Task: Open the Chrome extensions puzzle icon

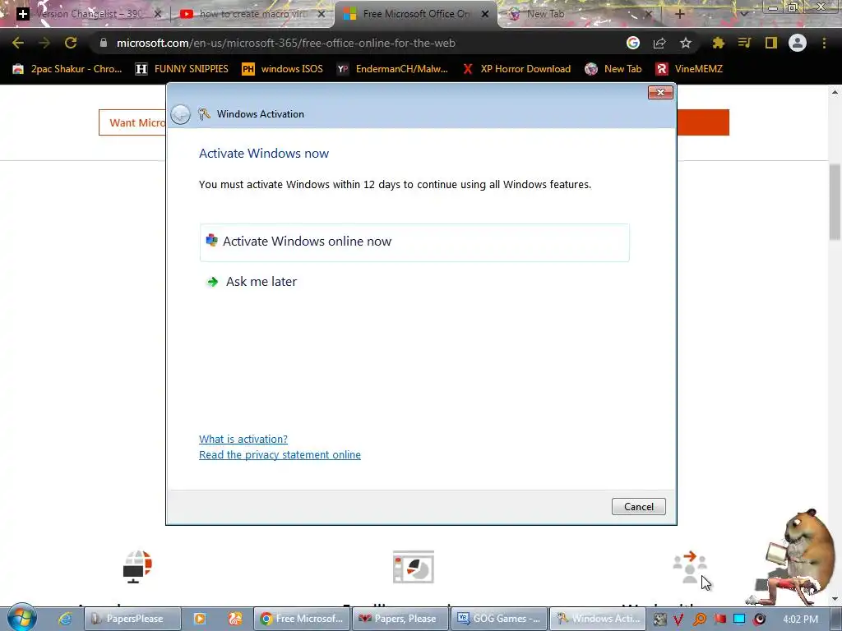Action: click(719, 43)
